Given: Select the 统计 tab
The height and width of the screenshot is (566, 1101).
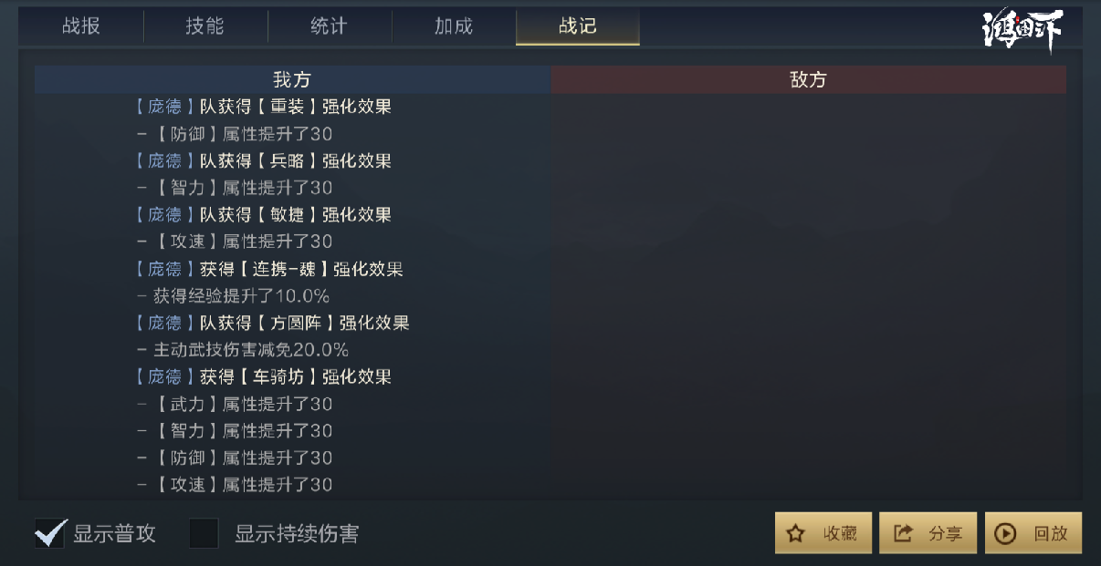Looking at the screenshot, I should point(330,26).
